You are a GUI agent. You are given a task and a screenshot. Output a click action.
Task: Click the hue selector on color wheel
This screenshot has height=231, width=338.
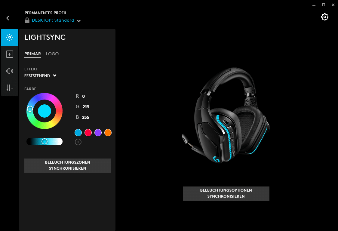(30, 109)
